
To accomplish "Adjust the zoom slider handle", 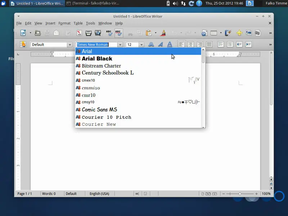I will click(240, 194).
